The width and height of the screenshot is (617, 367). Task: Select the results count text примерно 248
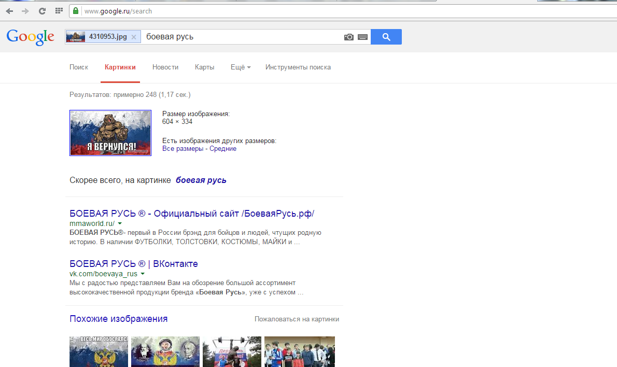pos(135,95)
